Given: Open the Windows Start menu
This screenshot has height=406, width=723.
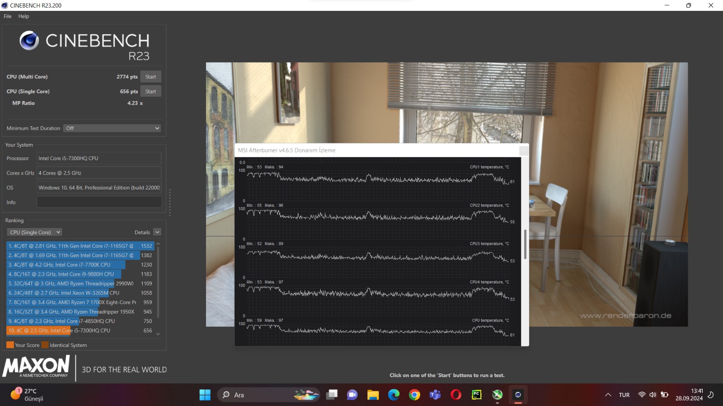Looking at the screenshot, I should [x=205, y=395].
